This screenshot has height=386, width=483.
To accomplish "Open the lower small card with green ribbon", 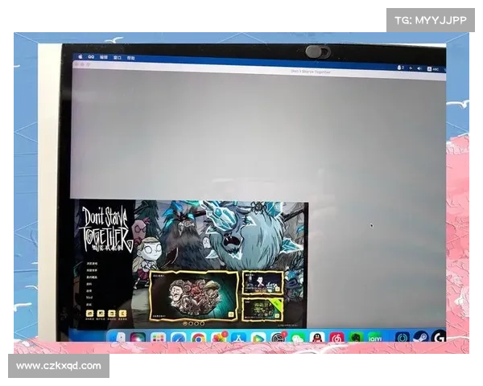I will click(x=262, y=309).
